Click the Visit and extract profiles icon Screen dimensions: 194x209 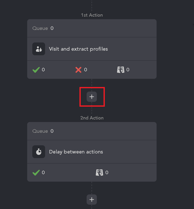(x=39, y=49)
